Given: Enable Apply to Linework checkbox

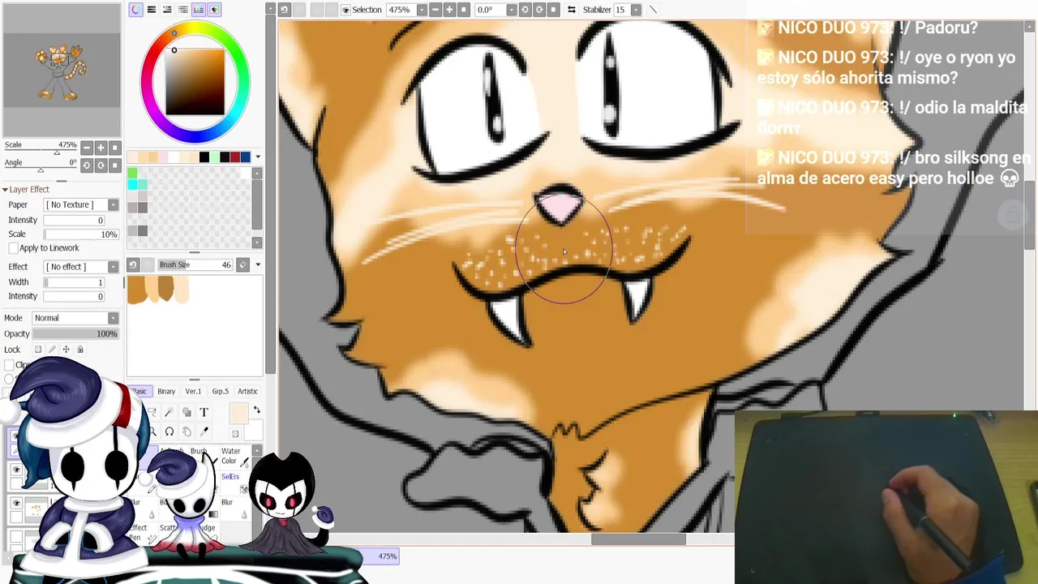Looking at the screenshot, I should (x=13, y=248).
